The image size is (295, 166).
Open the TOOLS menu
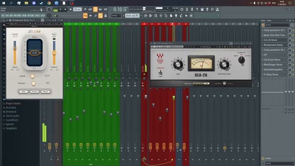click(x=38, y=16)
